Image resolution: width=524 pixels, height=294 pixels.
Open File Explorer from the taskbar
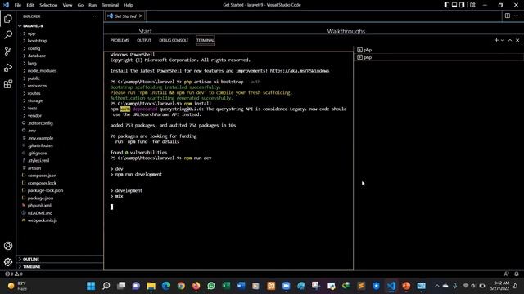tap(151, 286)
